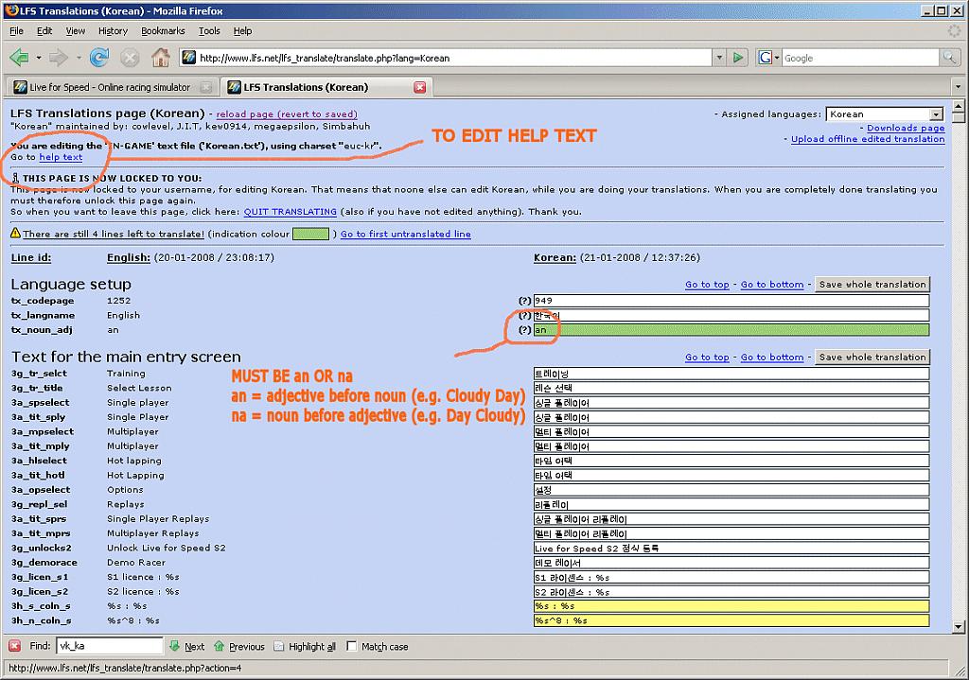Open the Help menu
This screenshot has height=680, width=969.
[x=243, y=31]
